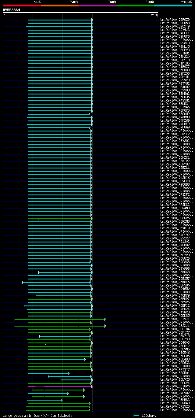The image size is (195, 418).
Task: Select the UniRef100_P91302 label
Action: [x=175, y=242]
